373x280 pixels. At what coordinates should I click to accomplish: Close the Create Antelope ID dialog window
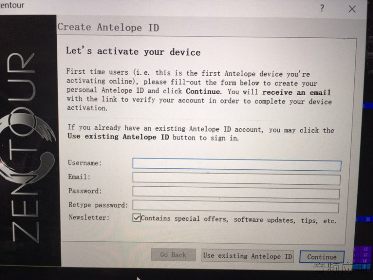tap(352, 9)
